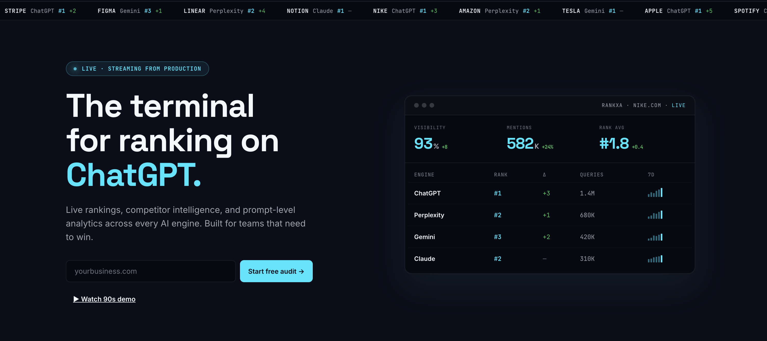Click the Live streaming from production badge

coord(137,69)
